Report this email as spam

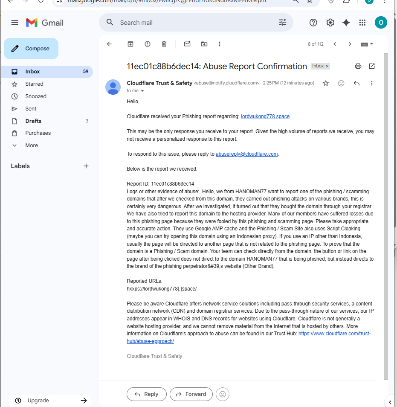pos(148,44)
